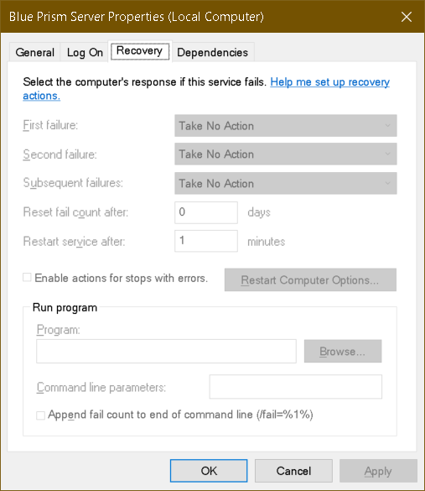
Task: Click the Cancel button
Action: [x=293, y=471]
